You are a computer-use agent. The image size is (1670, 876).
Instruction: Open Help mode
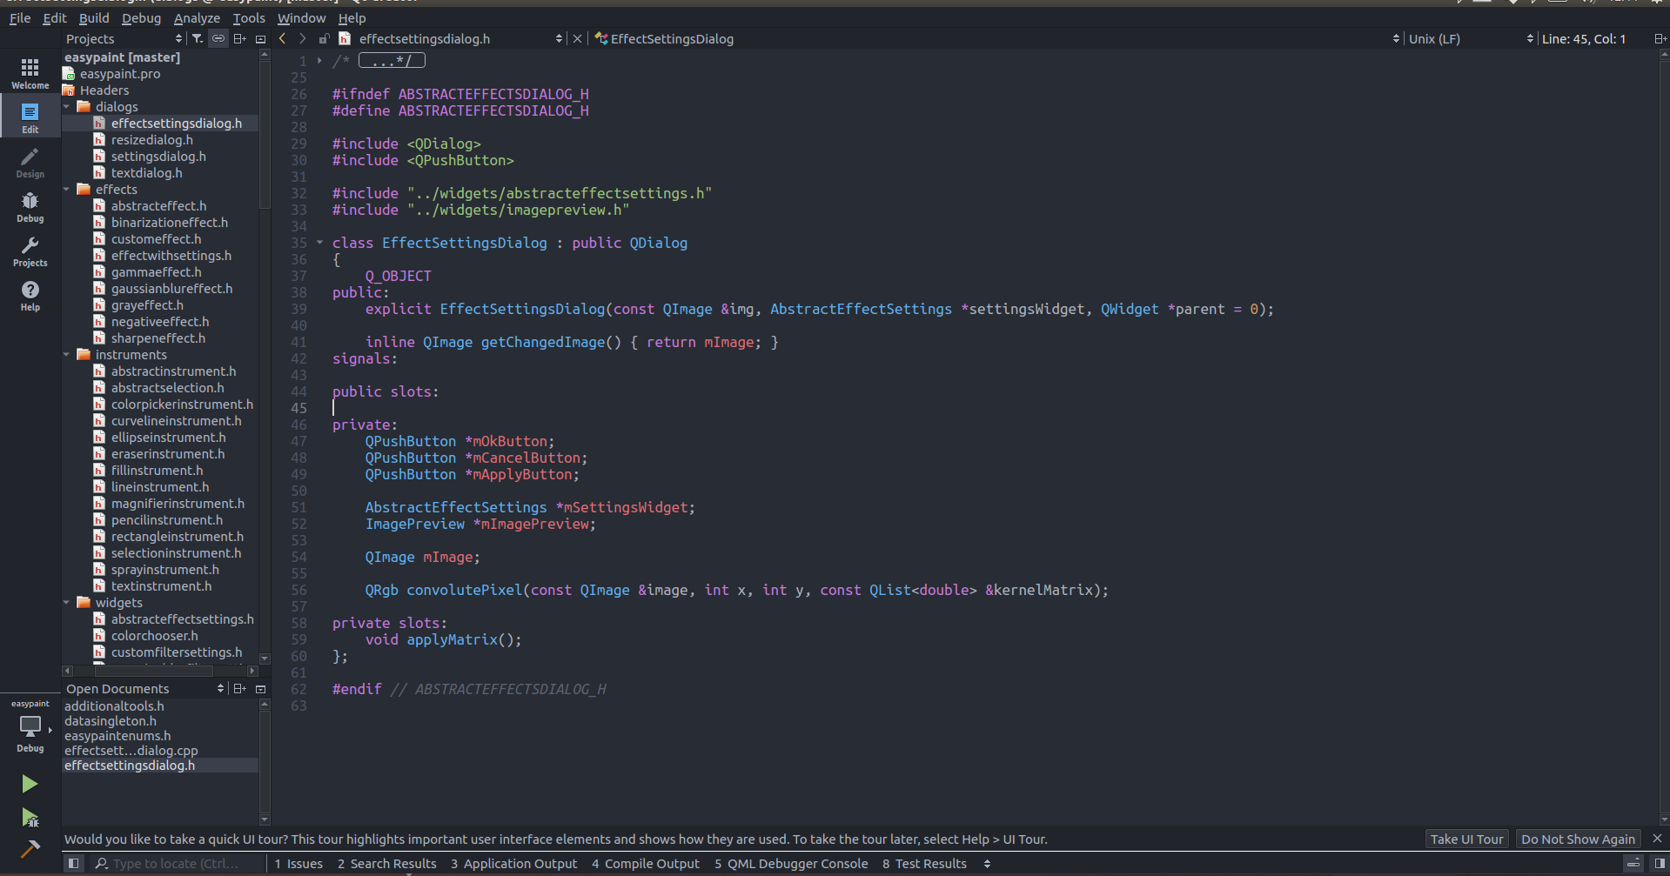tap(30, 296)
